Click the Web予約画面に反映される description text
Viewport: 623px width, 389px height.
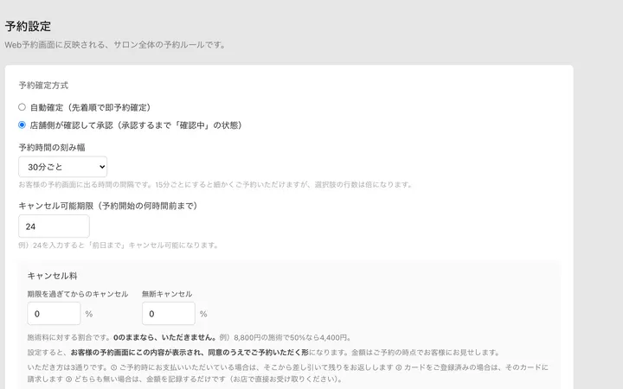tap(115, 45)
